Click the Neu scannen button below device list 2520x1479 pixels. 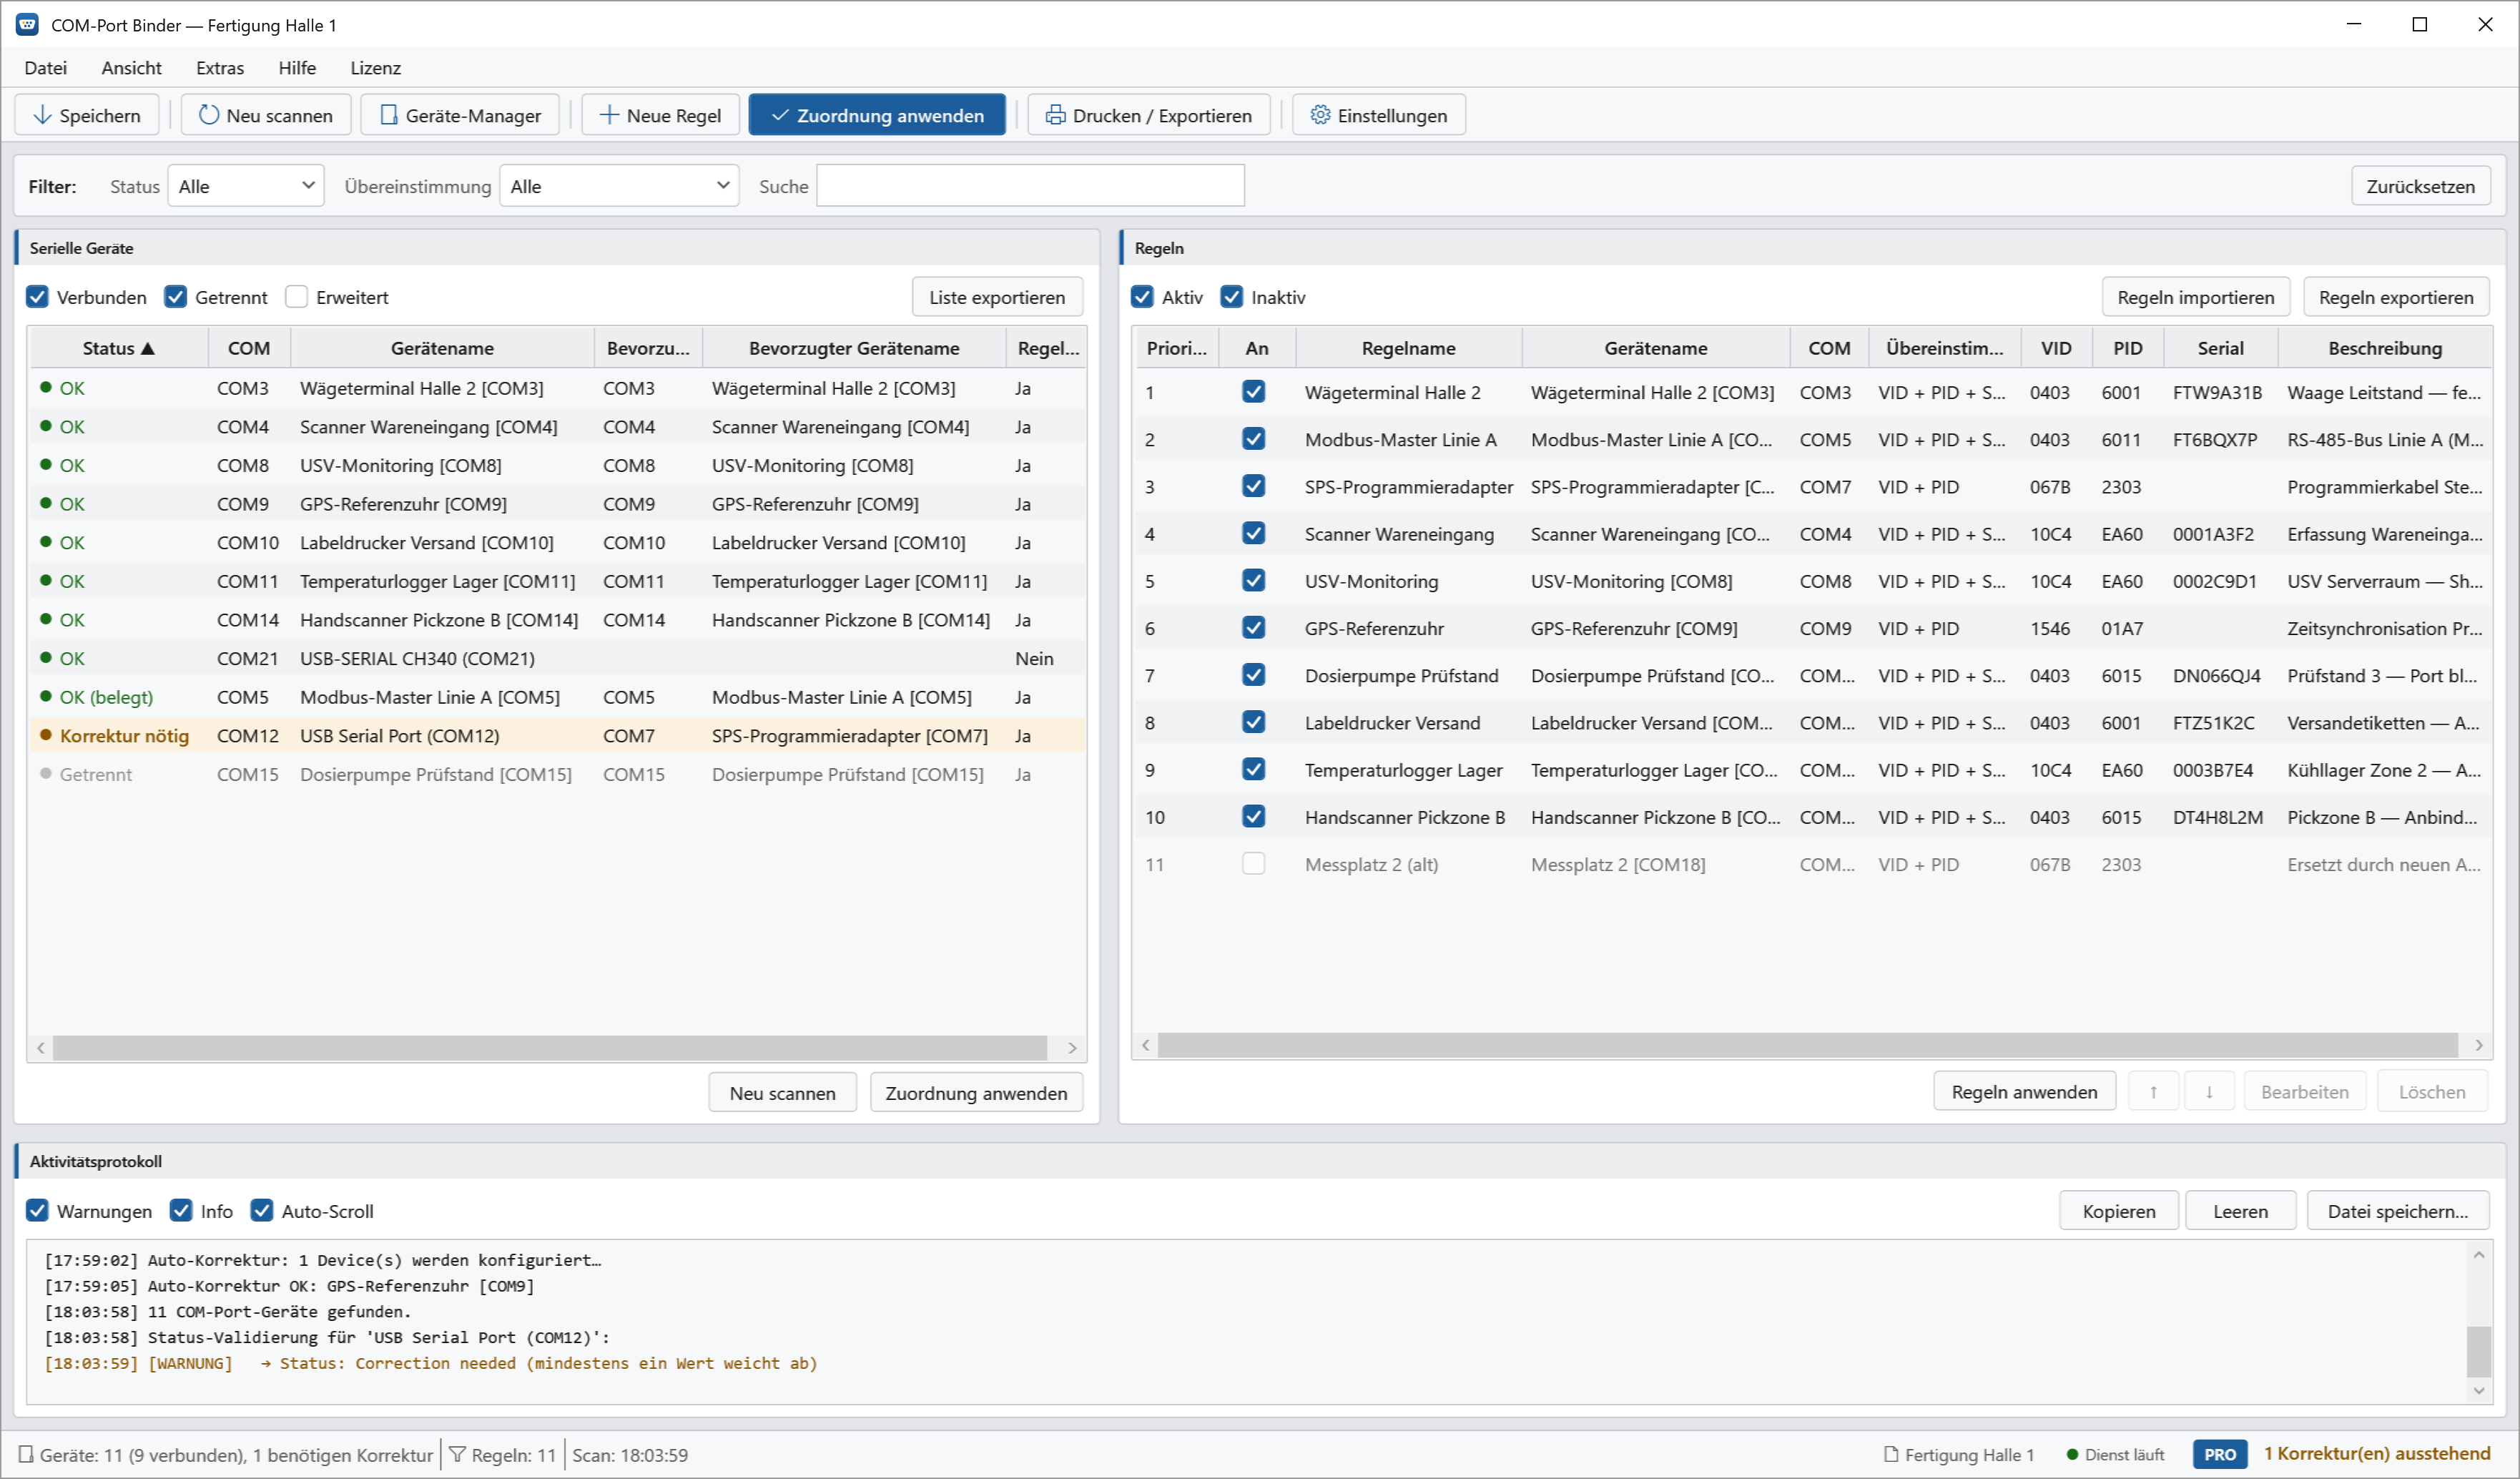[782, 1093]
